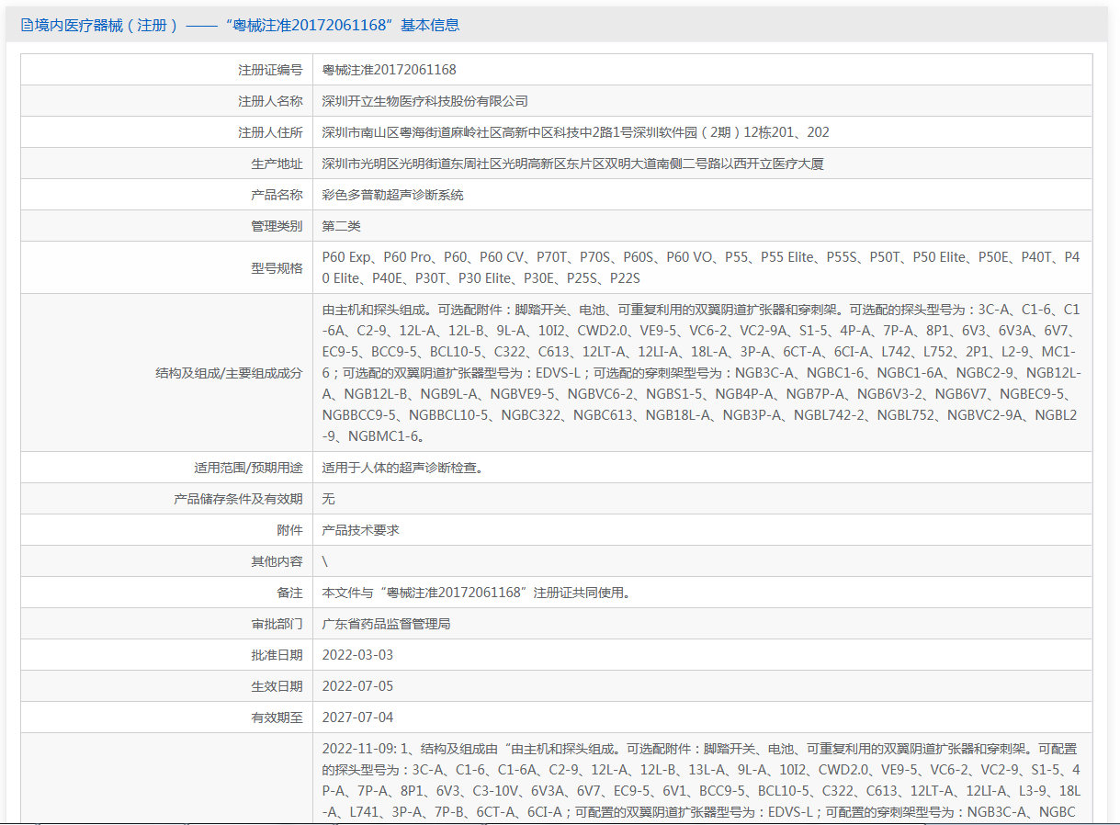The image size is (1120, 825).
Task: Click the 管理类别 label
Action: click(277, 226)
